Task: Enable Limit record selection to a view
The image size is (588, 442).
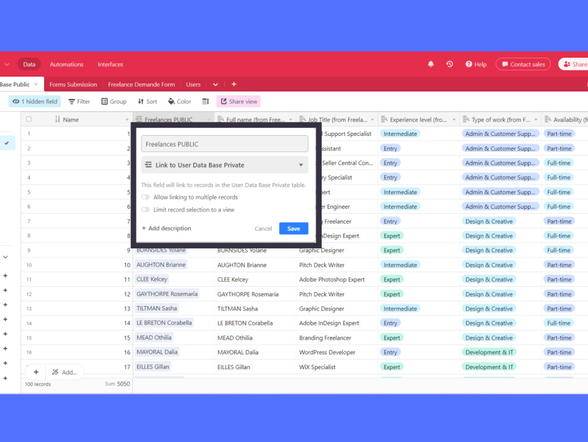Action: pyautogui.click(x=145, y=210)
